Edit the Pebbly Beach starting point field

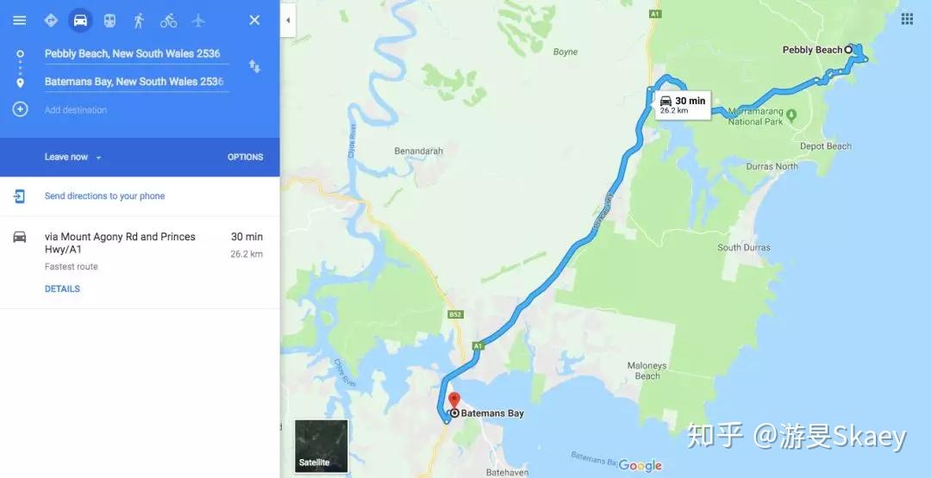click(136, 53)
